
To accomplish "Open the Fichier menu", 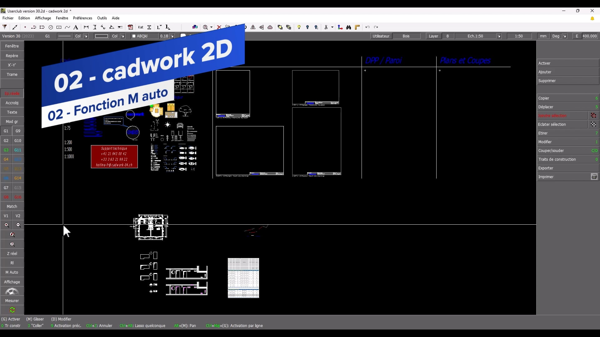I will pos(8,18).
